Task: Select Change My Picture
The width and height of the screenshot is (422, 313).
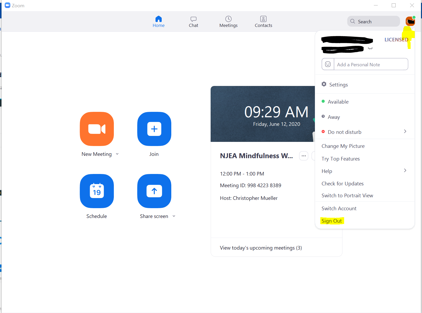Action: tap(343, 146)
